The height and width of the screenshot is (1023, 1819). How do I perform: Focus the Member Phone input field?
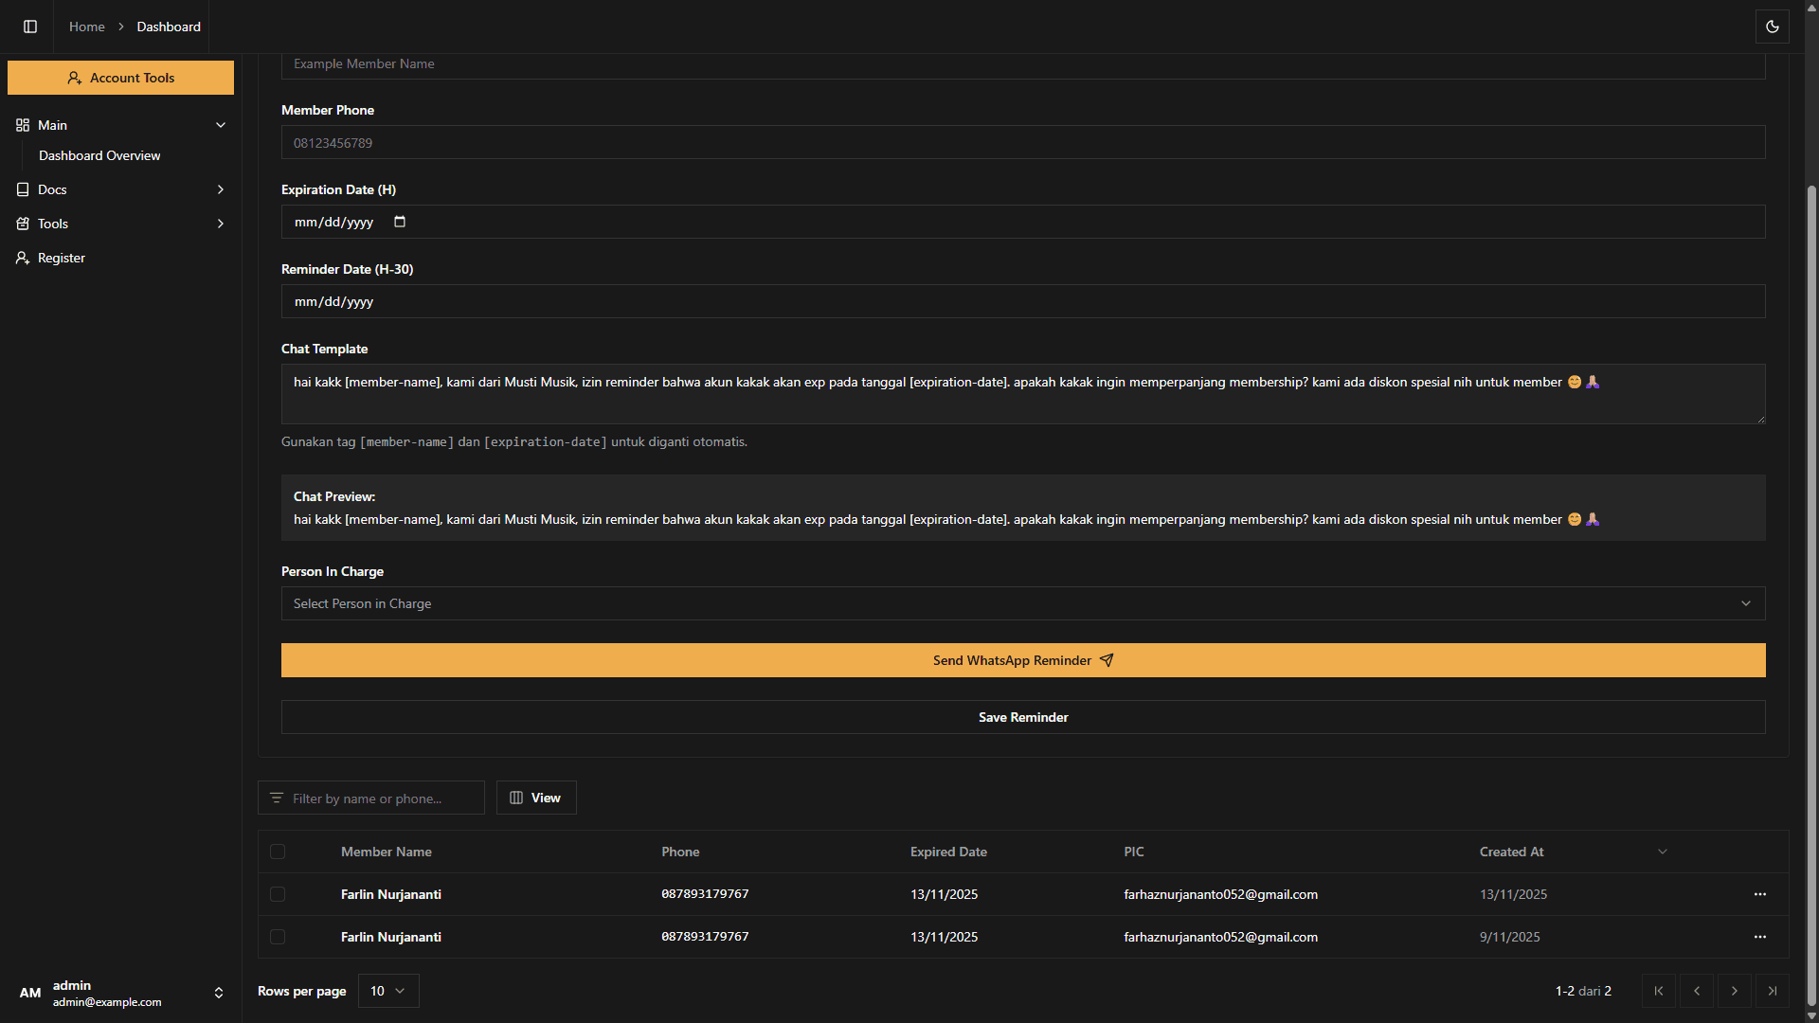point(1023,142)
